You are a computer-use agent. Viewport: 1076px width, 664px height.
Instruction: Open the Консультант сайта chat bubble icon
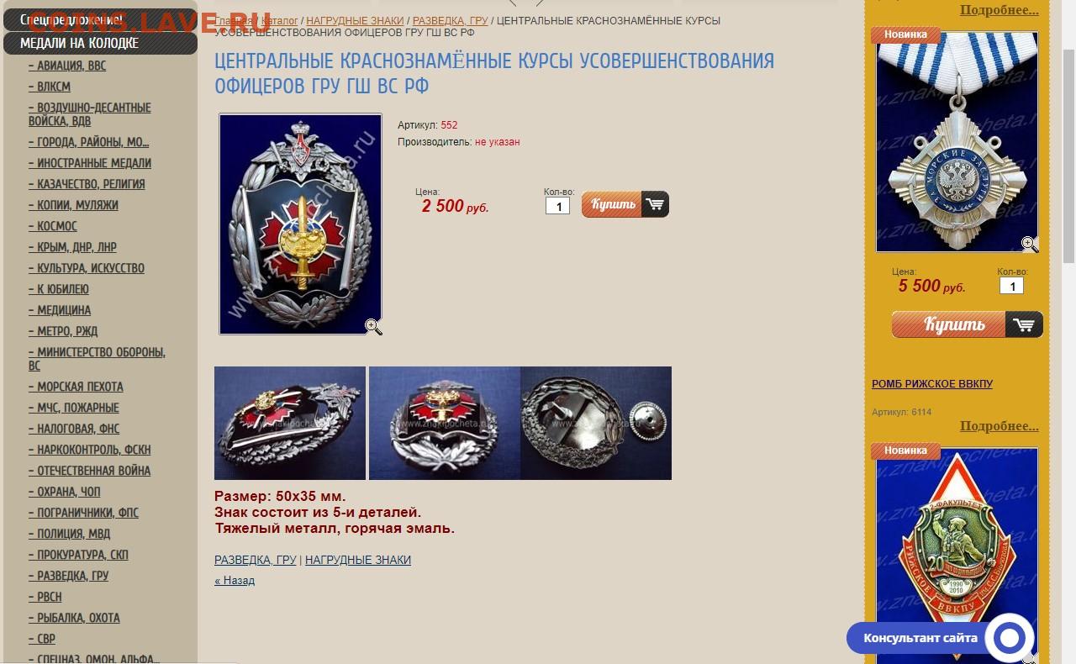coord(1008,638)
